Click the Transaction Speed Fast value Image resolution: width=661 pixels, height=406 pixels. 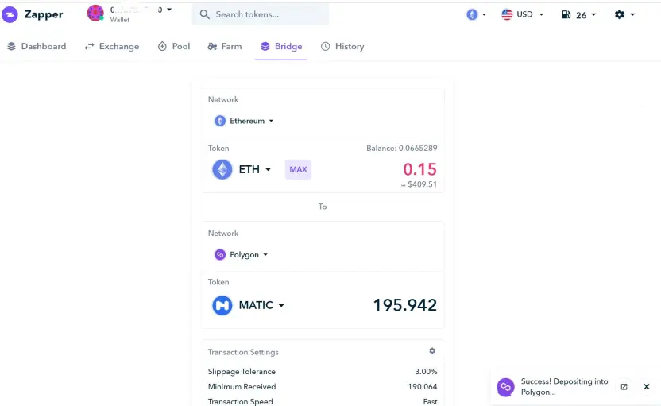click(430, 402)
